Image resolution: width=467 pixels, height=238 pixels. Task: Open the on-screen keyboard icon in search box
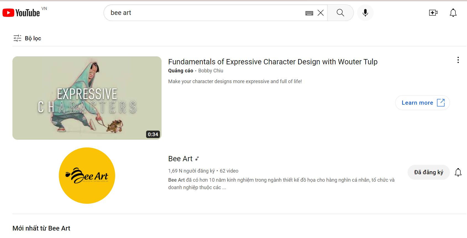coord(309,13)
